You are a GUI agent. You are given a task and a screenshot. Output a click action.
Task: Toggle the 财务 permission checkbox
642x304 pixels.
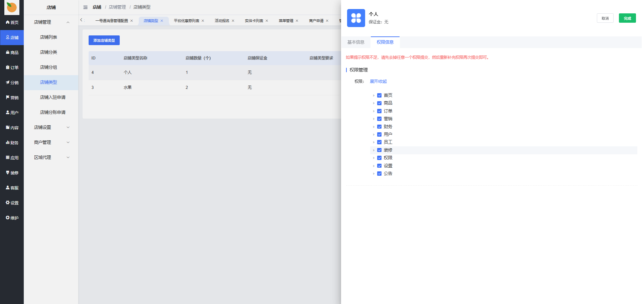point(379,127)
